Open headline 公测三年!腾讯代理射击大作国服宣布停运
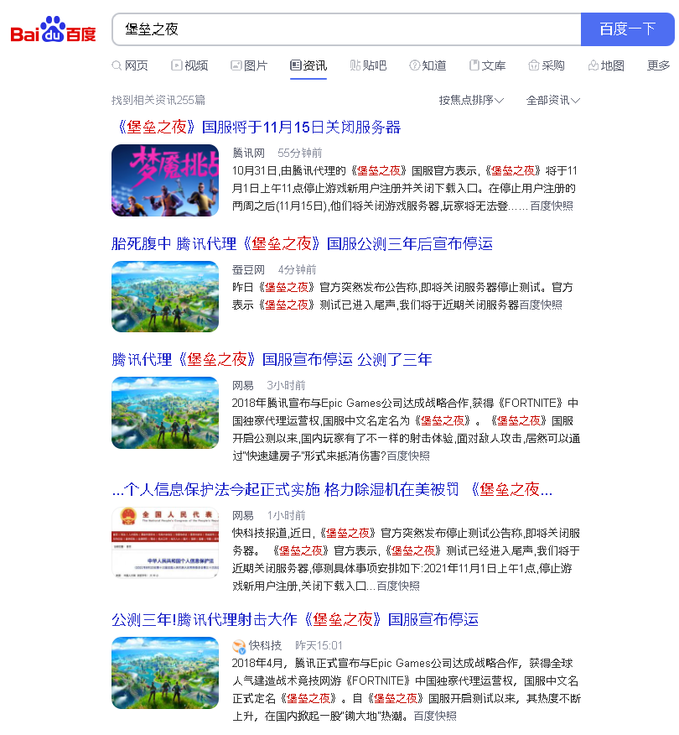679x735 pixels. click(295, 619)
